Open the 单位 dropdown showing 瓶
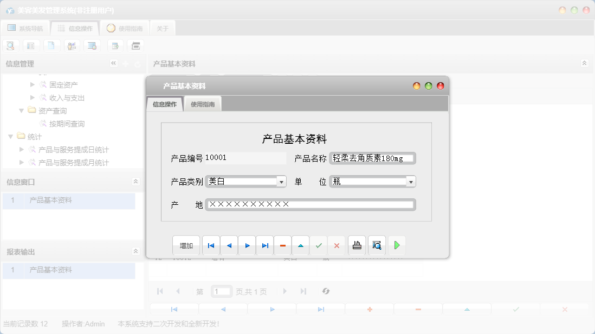Image resolution: width=595 pixels, height=334 pixels. (x=411, y=181)
